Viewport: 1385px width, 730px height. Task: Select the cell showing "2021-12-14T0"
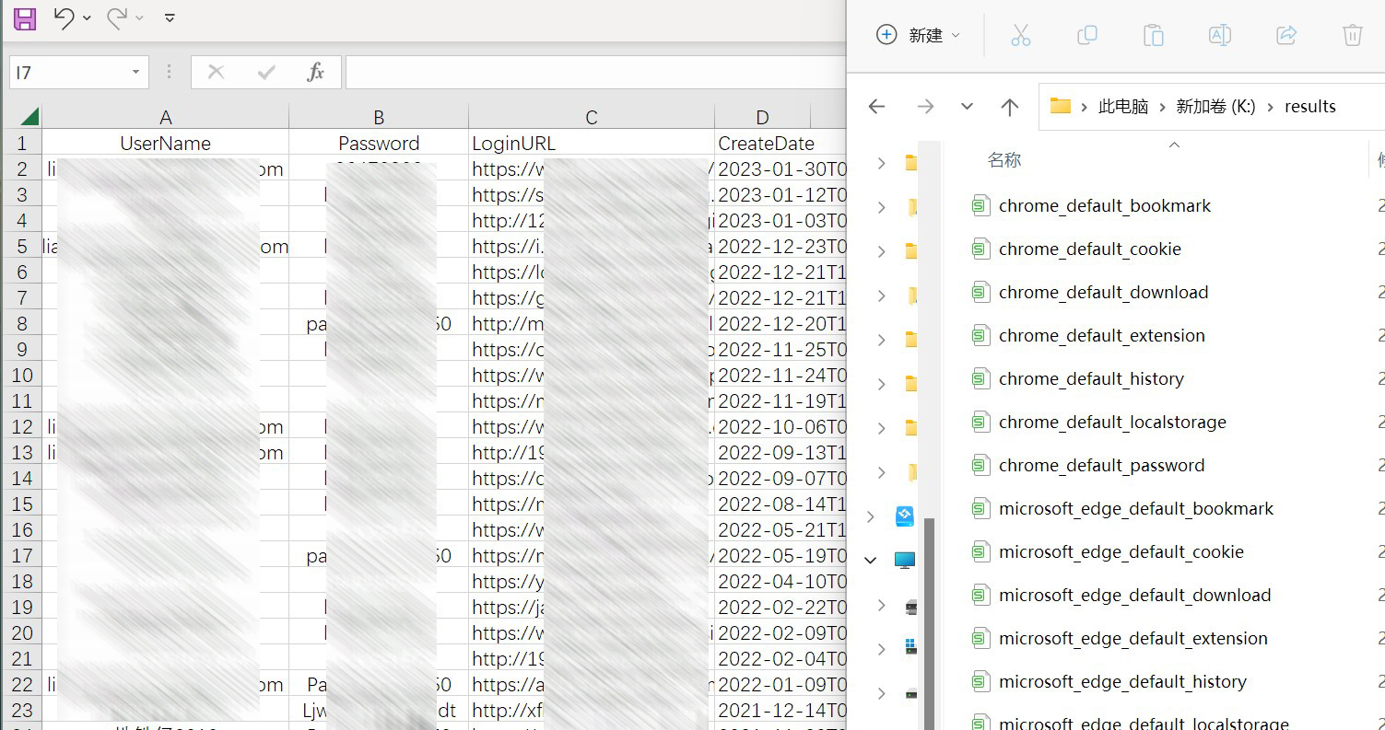pos(781,710)
